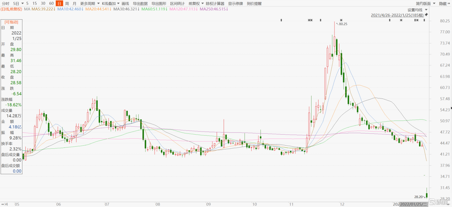Screen dimensions: 452x207
Task: Click the 可拖动 draggable panel header
Action: [11, 22]
